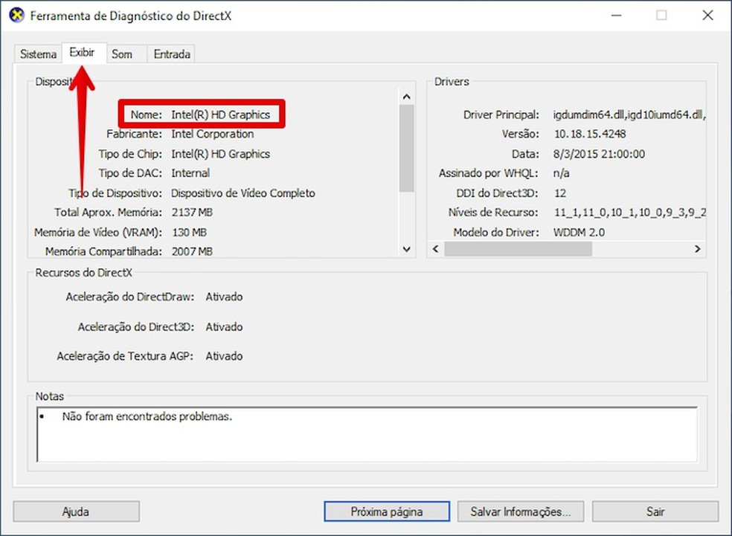Click Dispositivo de Vídeo Completo text
The image size is (732, 536).
[243, 193]
